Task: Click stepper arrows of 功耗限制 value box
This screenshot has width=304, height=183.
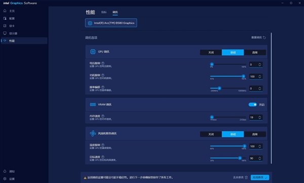Action: [259, 77]
